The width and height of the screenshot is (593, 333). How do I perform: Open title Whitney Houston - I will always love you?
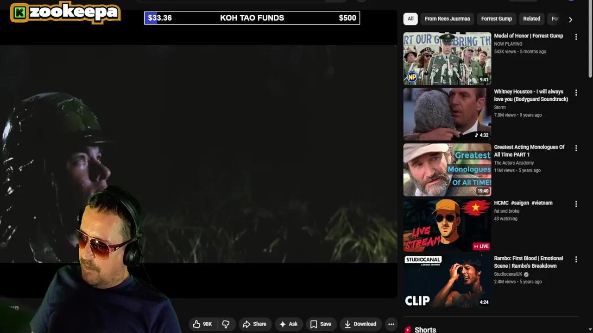(x=531, y=95)
